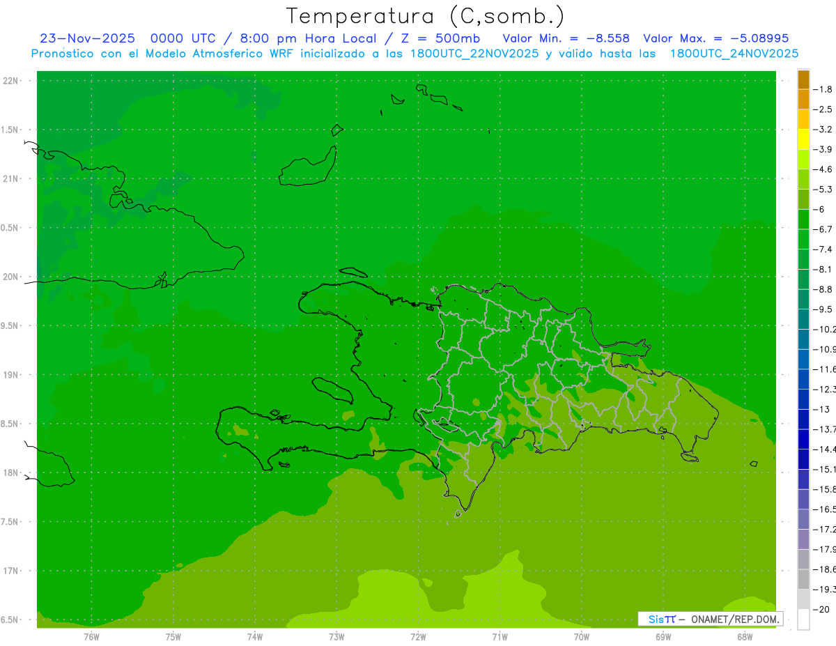
Task: Click the "-9.5" color bar value
Action: tap(823, 309)
